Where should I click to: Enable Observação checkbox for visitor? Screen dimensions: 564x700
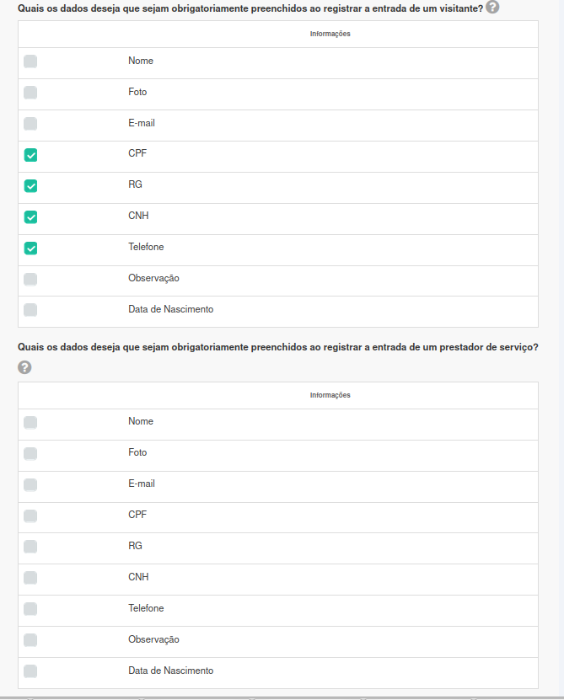(30, 280)
